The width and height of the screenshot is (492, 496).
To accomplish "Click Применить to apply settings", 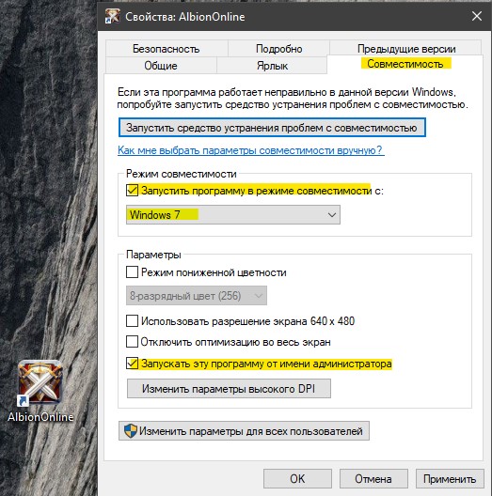I will coord(450,478).
